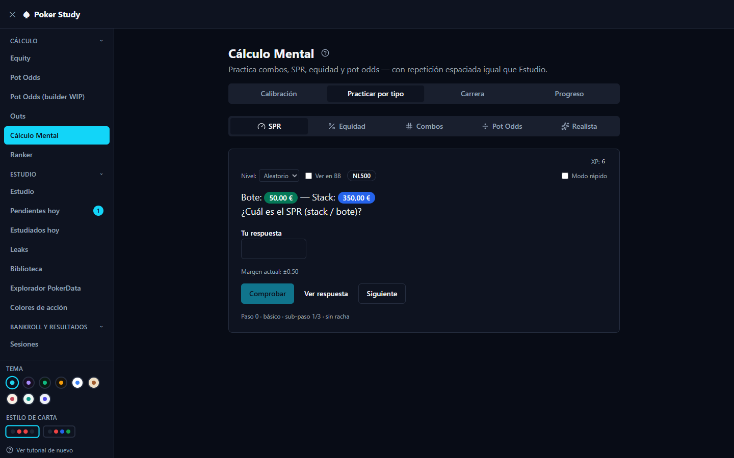Image resolution: width=734 pixels, height=458 pixels.
Task: Open Colores de acción page
Action: tap(57, 307)
